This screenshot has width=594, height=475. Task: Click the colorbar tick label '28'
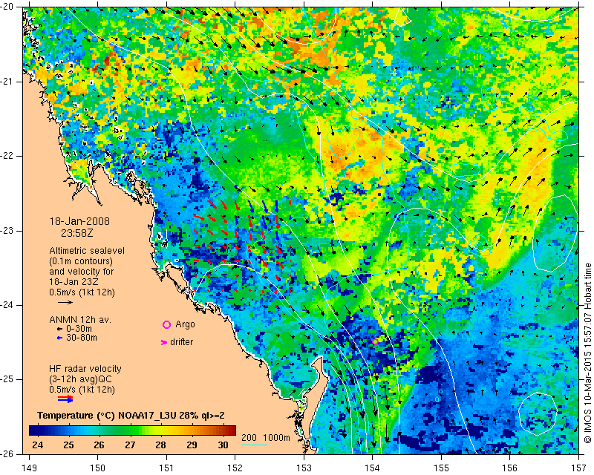pyautogui.click(x=160, y=445)
